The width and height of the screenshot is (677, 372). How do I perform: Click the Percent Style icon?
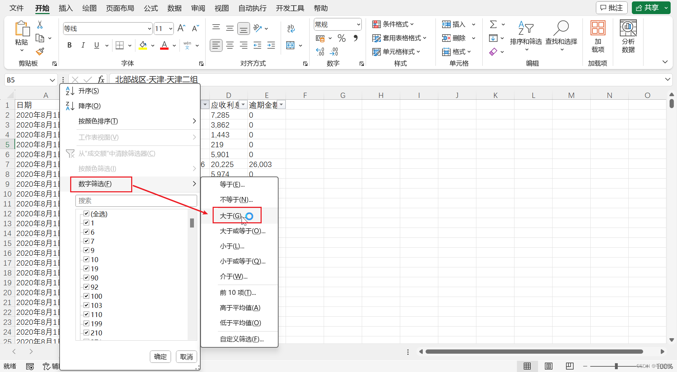[x=341, y=38]
